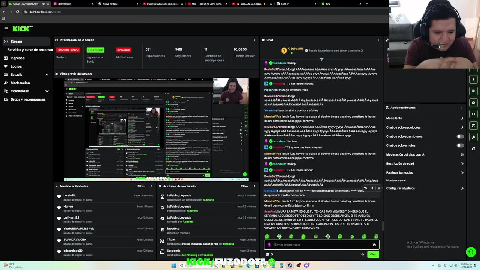Click the purple microphone icon in message box

point(269,244)
